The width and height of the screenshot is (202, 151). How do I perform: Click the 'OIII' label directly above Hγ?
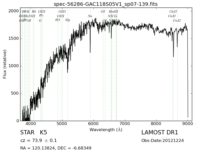tap(42, 11)
